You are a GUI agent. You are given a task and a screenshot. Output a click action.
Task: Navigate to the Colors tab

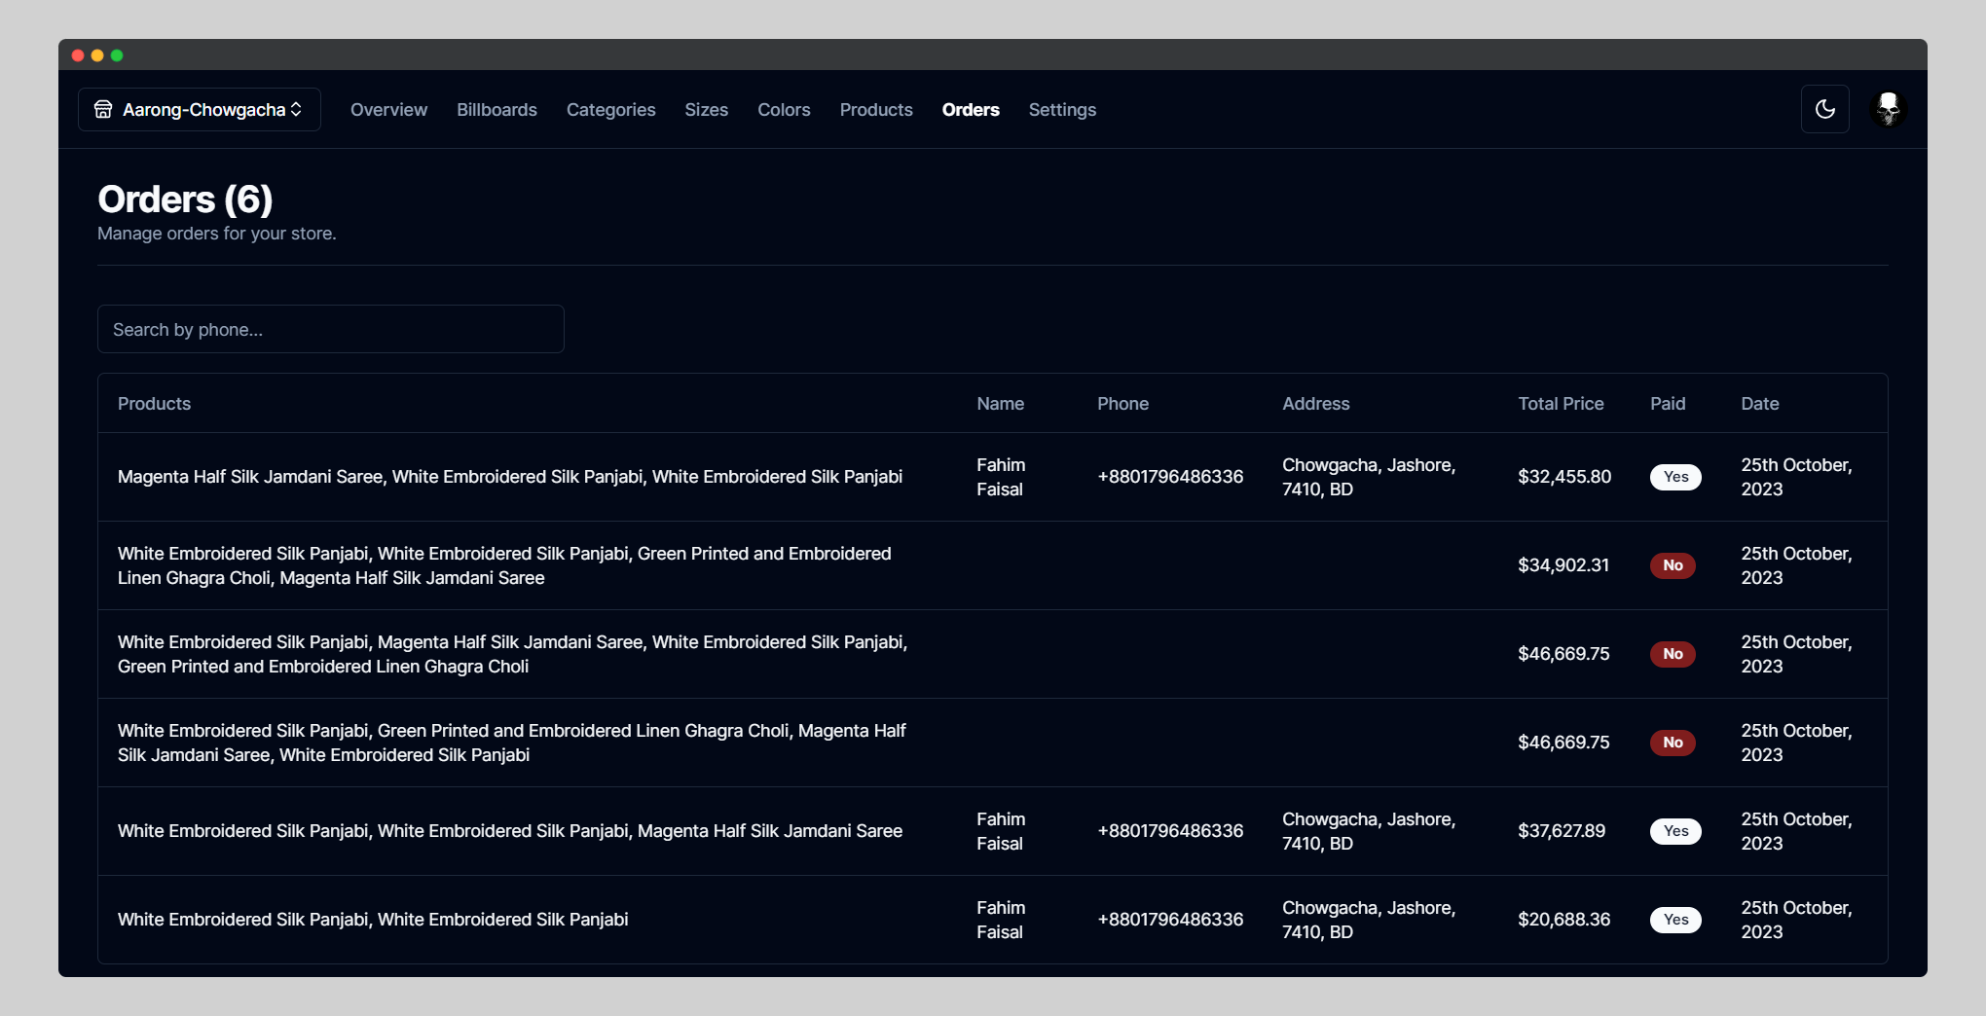pyautogui.click(x=784, y=110)
